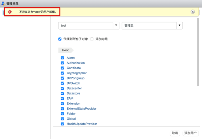The width and height of the screenshot is (202, 139).
Task: Uncheck the Extension privilege checkbox
Action: click(x=62, y=104)
